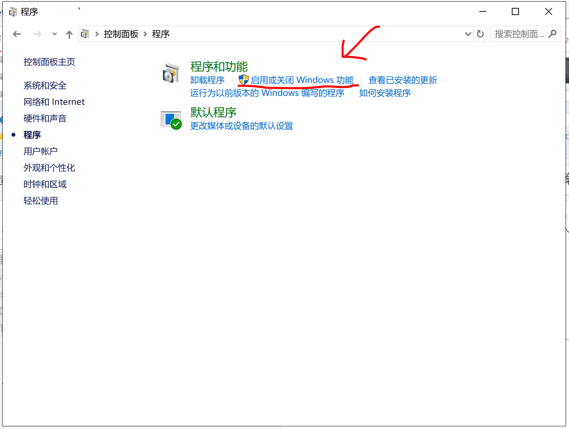Minimize the 程序 window

coord(483,12)
